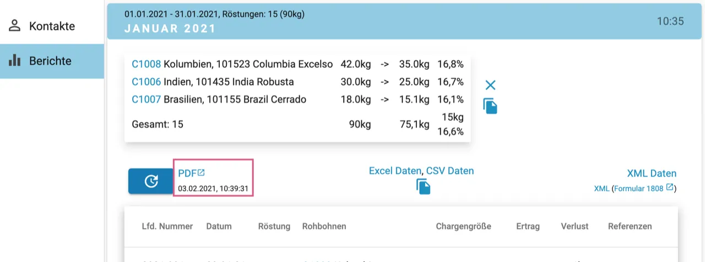The width and height of the screenshot is (705, 262).
Task: Copy the summary table to clipboard
Action: [x=490, y=106]
